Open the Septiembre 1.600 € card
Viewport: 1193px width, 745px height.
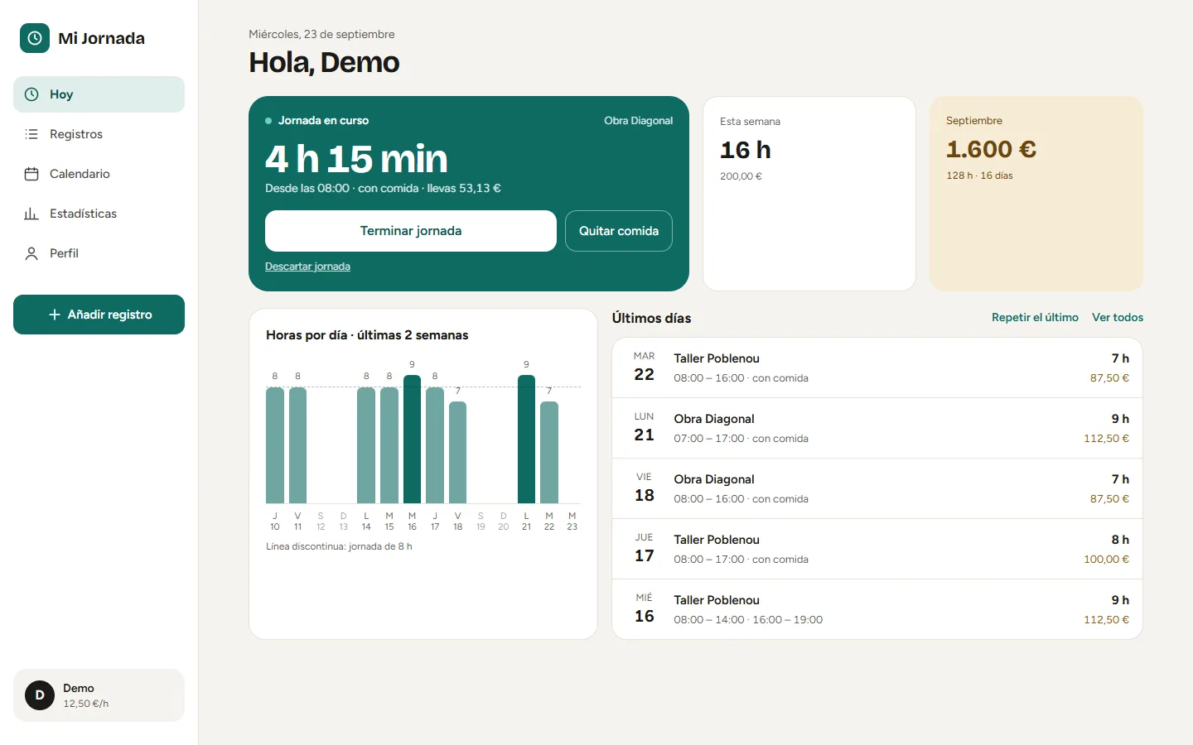click(x=1036, y=194)
